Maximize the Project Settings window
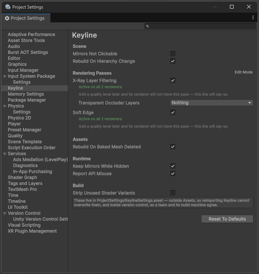Image resolution: width=259 pixels, height=274 pixels. tap(231, 7)
